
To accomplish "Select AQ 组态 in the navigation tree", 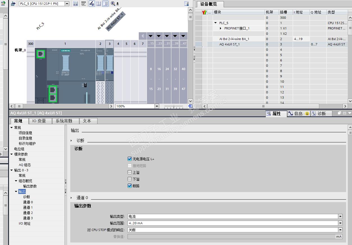I will pos(25,165).
